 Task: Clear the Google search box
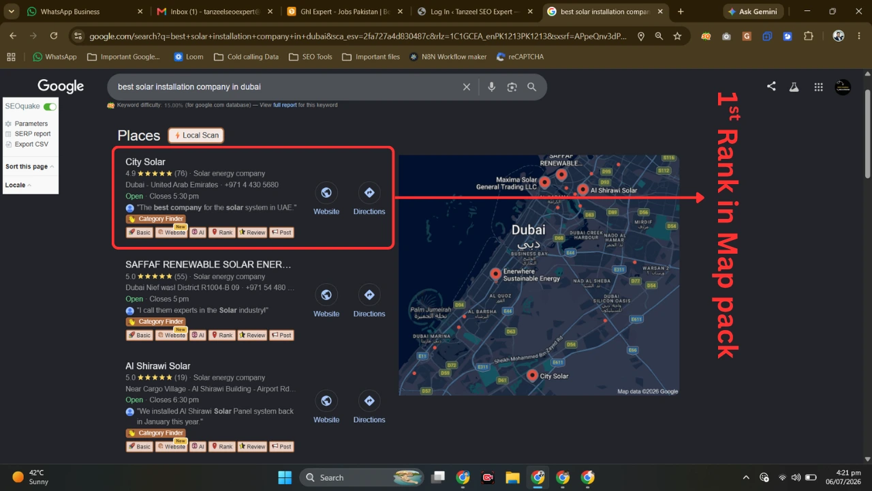point(467,87)
